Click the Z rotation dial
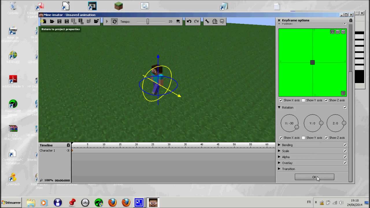Image resolution: width=370 pixels, height=208 pixels. (336, 123)
